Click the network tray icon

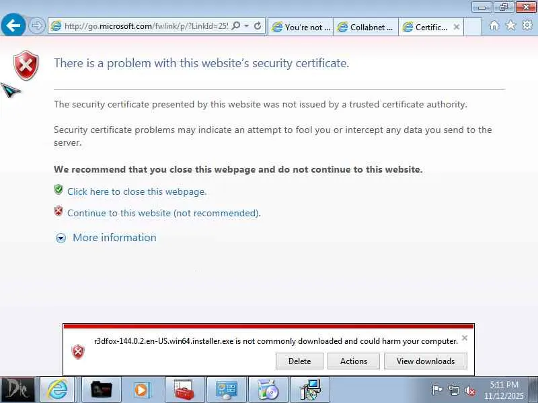point(453,390)
